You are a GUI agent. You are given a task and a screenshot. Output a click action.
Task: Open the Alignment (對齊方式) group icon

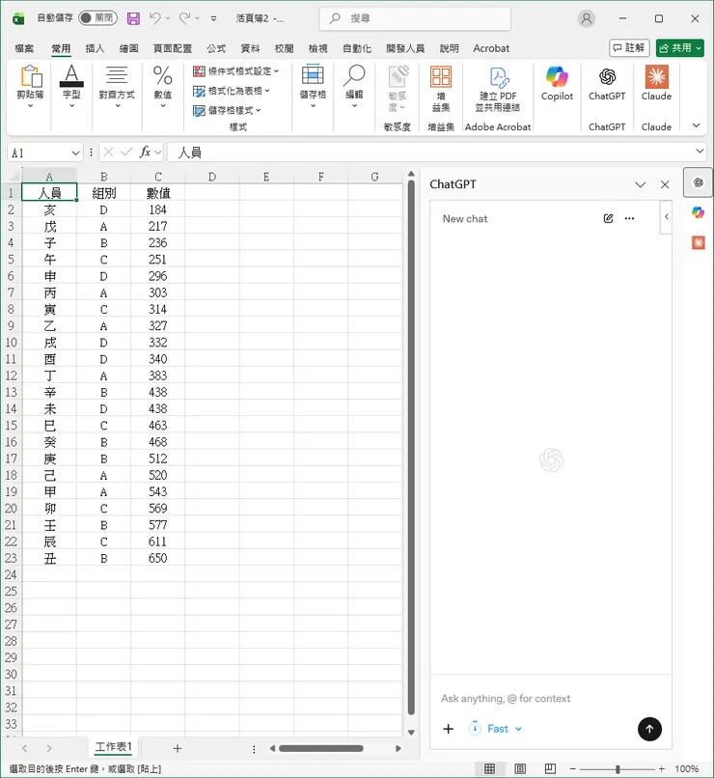[x=117, y=75]
